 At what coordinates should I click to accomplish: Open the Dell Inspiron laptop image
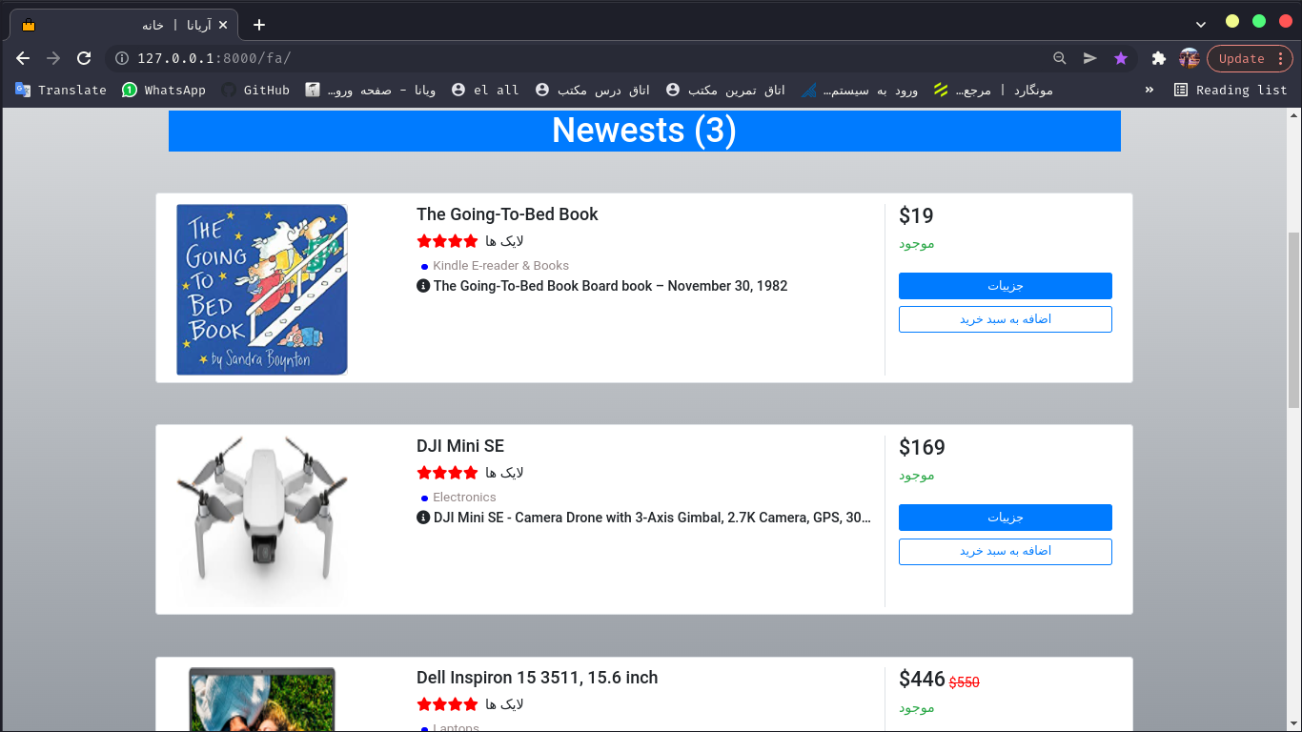coord(262,700)
